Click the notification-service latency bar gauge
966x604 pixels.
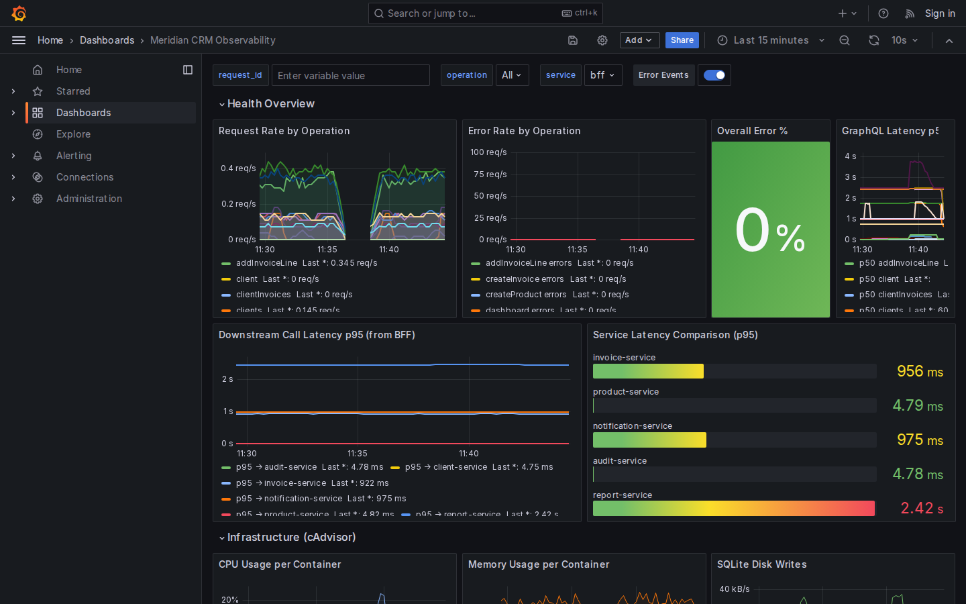(x=735, y=440)
